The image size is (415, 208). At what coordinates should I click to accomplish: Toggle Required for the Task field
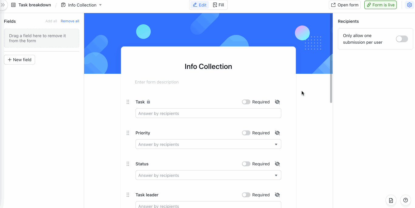(x=246, y=102)
